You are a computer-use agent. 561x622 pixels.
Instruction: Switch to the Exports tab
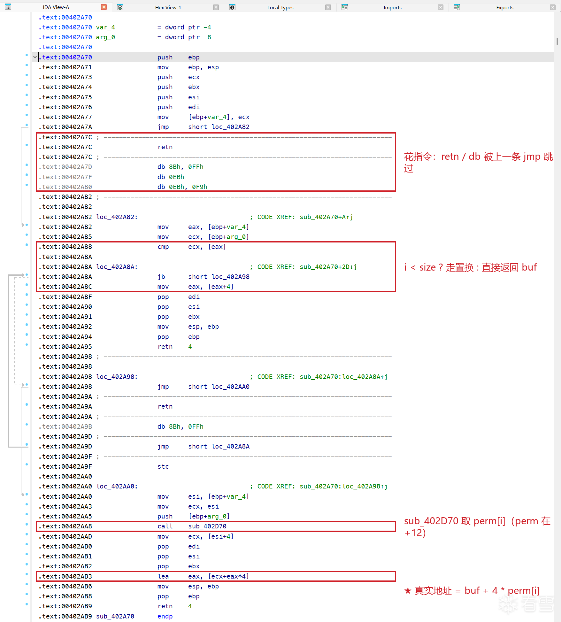point(504,7)
